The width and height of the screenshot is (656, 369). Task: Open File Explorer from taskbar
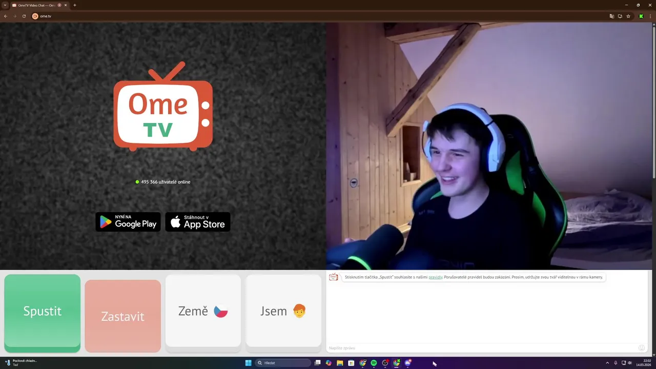pos(340,363)
